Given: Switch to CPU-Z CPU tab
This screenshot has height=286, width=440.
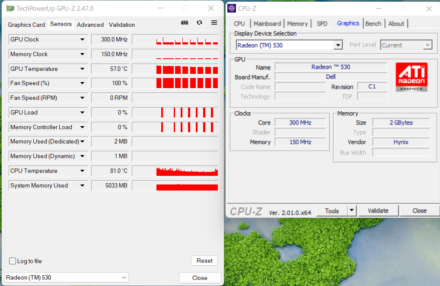Looking at the screenshot, I should (239, 24).
